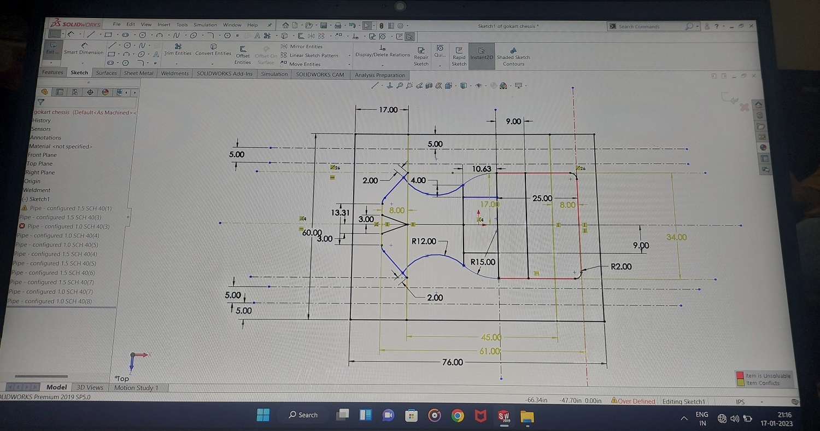Click the Save icon in the title toolbar
The height and width of the screenshot is (431, 820).
[323, 25]
